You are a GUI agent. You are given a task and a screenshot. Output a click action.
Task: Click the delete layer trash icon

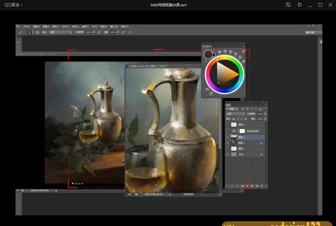tap(262, 186)
